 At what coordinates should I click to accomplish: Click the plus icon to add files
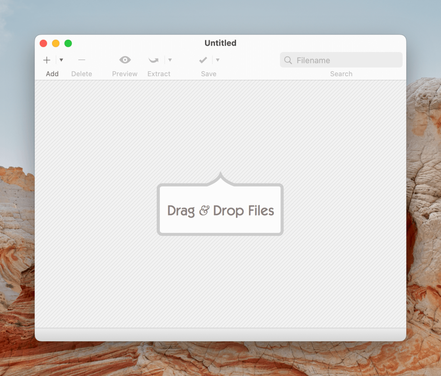(47, 60)
